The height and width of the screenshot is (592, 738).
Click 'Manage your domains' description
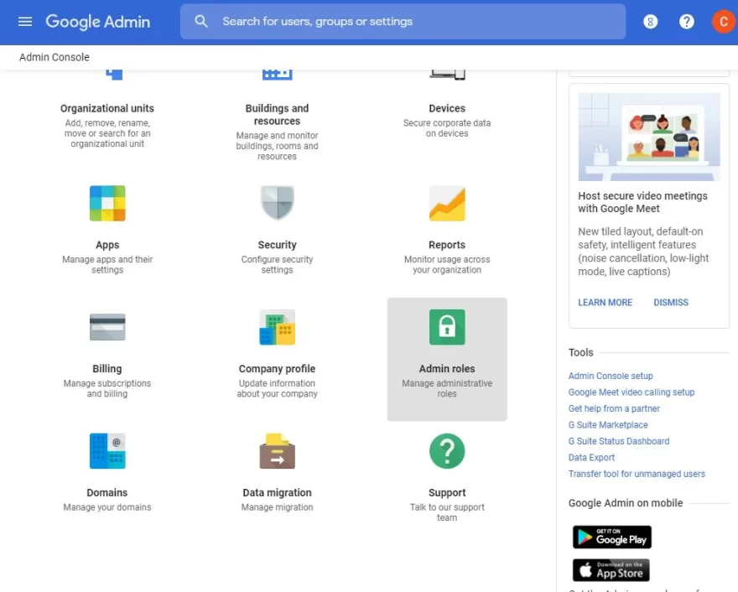(107, 507)
